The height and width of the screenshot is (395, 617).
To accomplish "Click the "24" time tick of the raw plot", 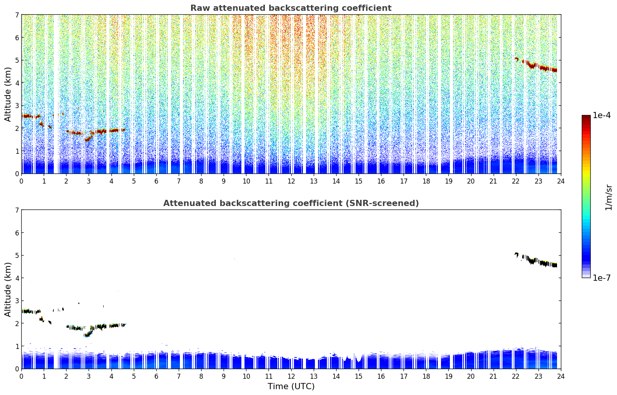I will click(x=561, y=181).
